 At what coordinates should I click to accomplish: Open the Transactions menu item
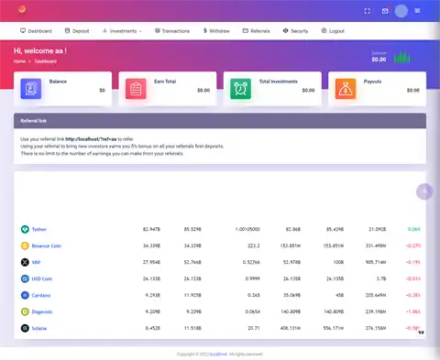coord(172,31)
